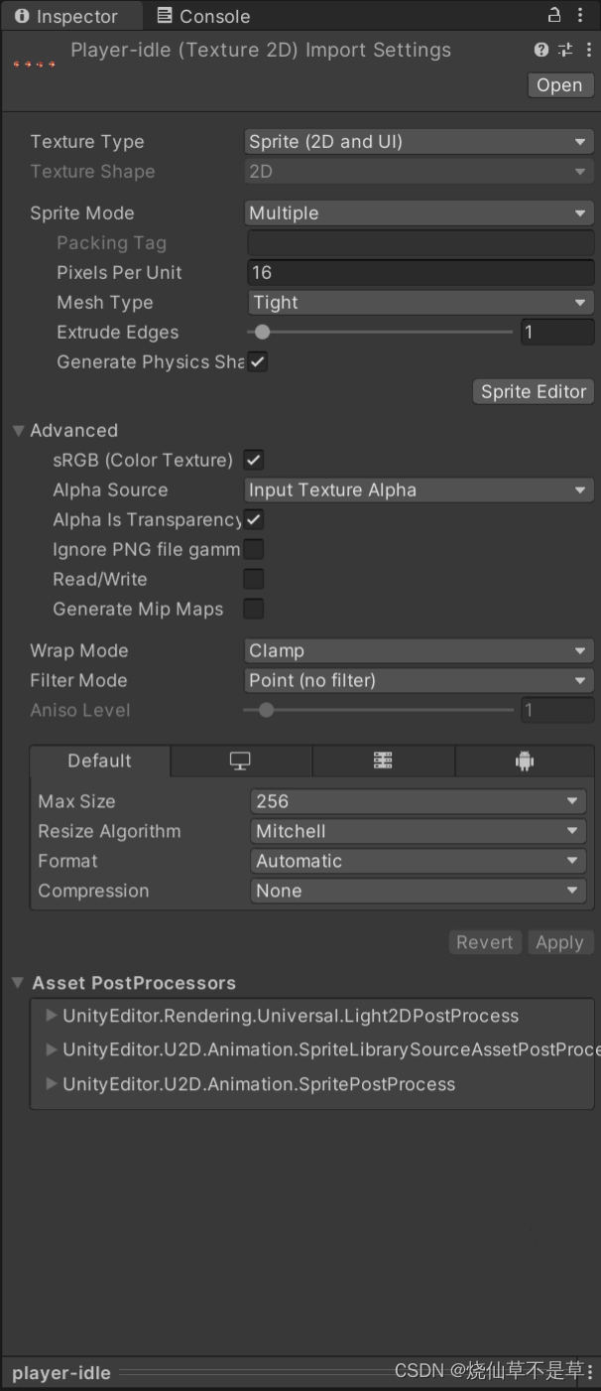601x1391 pixels.
Task: Open the panel's kebab menu
Action: (x=580, y=15)
